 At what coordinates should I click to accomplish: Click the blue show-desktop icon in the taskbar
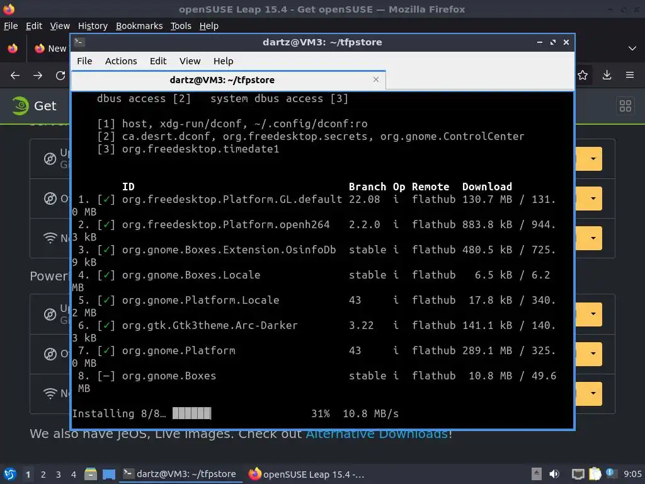click(109, 474)
